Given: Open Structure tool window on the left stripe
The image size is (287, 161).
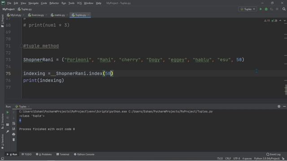Looking at the screenshot, I should click(2, 121).
